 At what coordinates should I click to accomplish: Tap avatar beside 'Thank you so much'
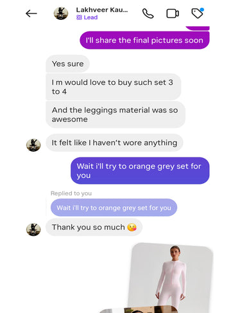point(33,229)
